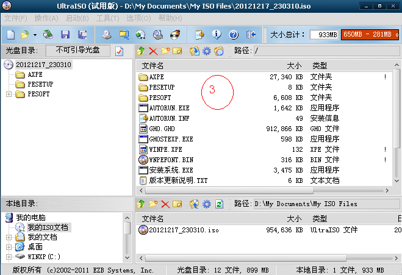Click the 933MB total size field
Screen dimensions: 402x275
[324, 35]
